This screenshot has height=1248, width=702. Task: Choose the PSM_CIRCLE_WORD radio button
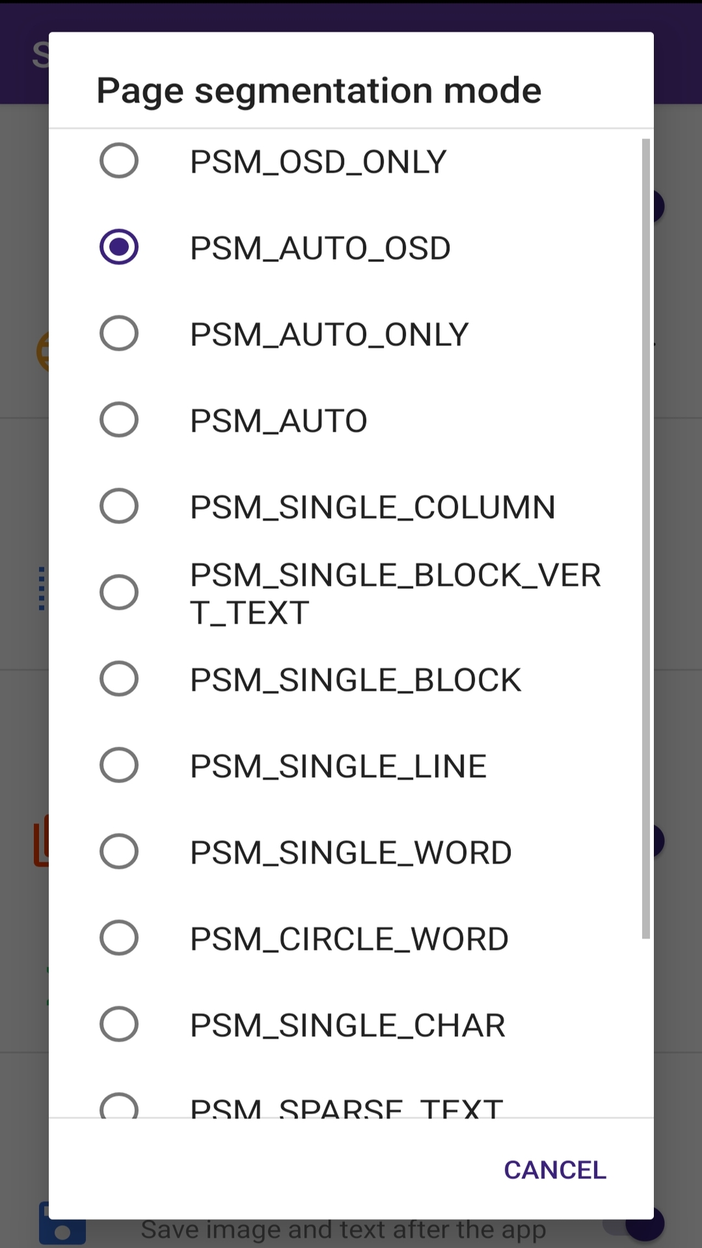[119, 938]
